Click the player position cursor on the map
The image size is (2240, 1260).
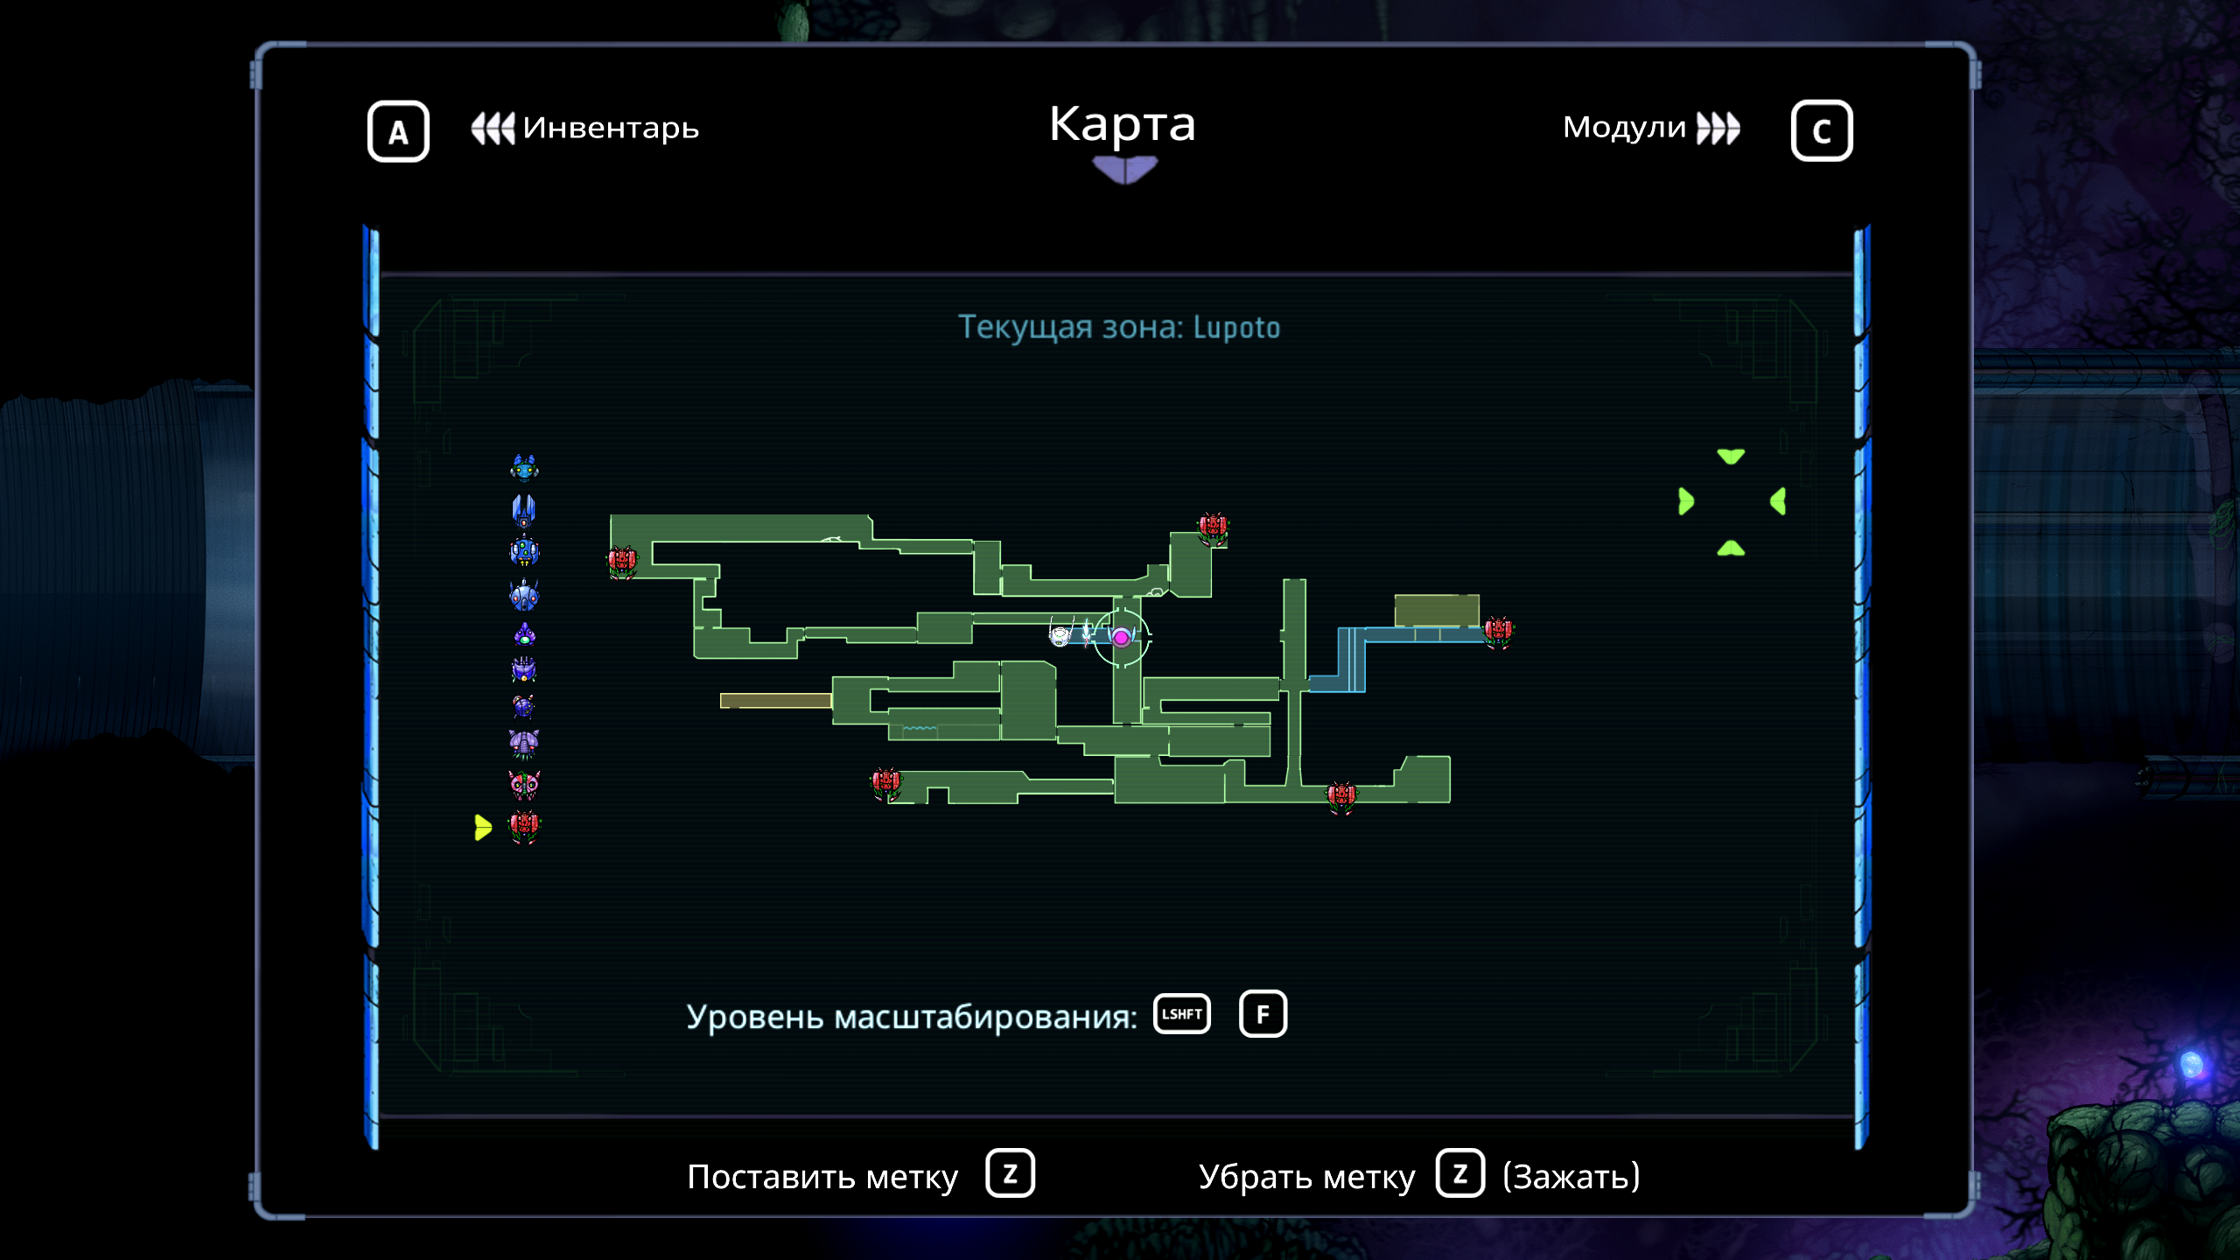point(1121,638)
